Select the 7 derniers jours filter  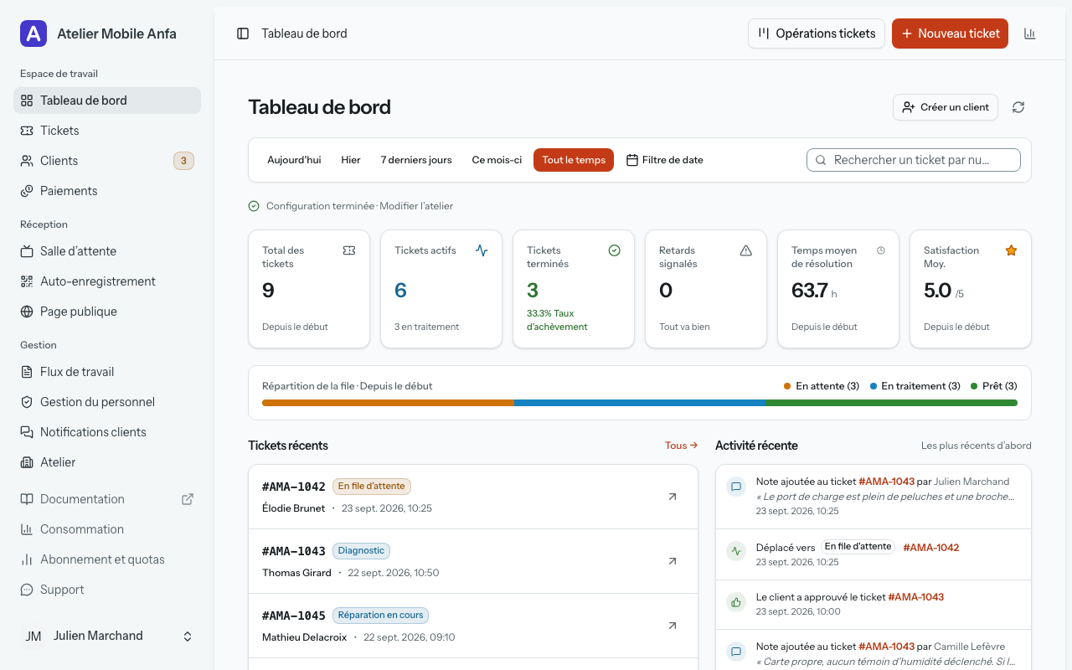(x=416, y=160)
